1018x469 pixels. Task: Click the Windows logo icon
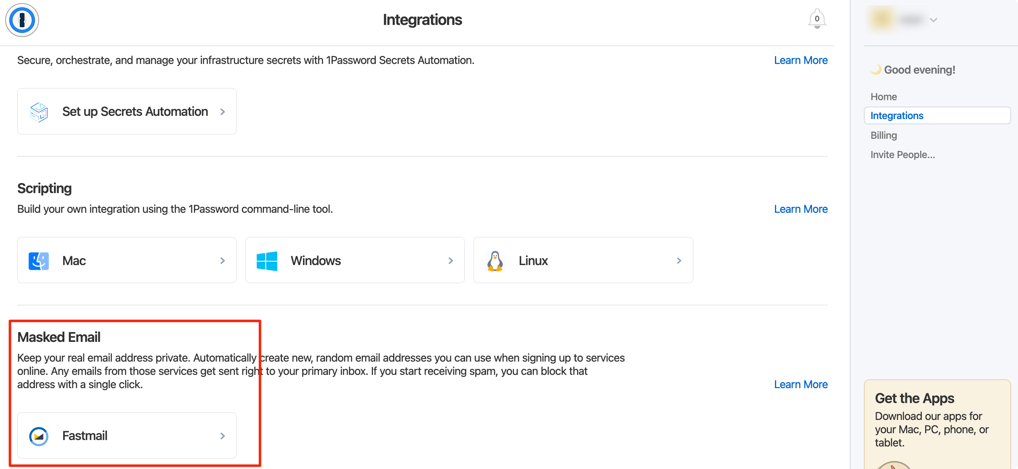(267, 261)
